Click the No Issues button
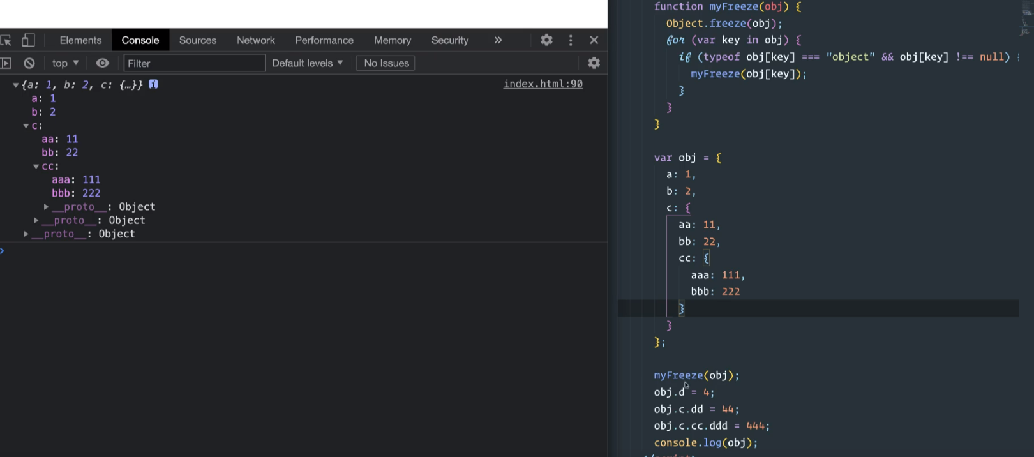The image size is (1034, 457). [x=386, y=63]
